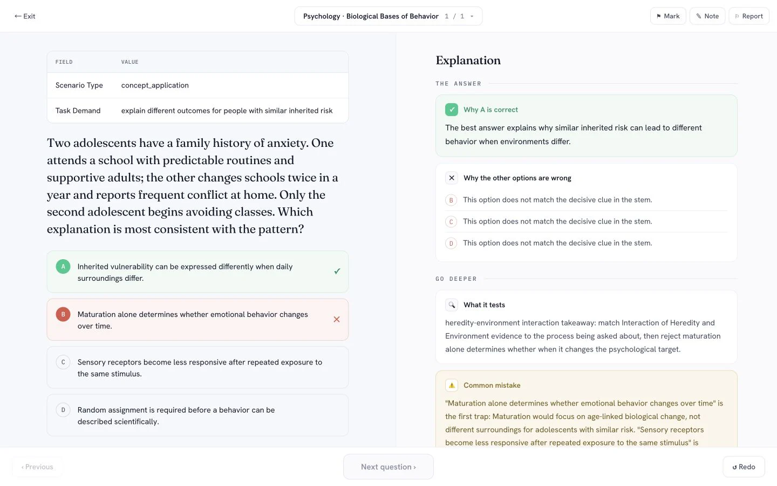The image size is (777, 486).
Task: Select answer option A circle badge
Action: (x=63, y=266)
